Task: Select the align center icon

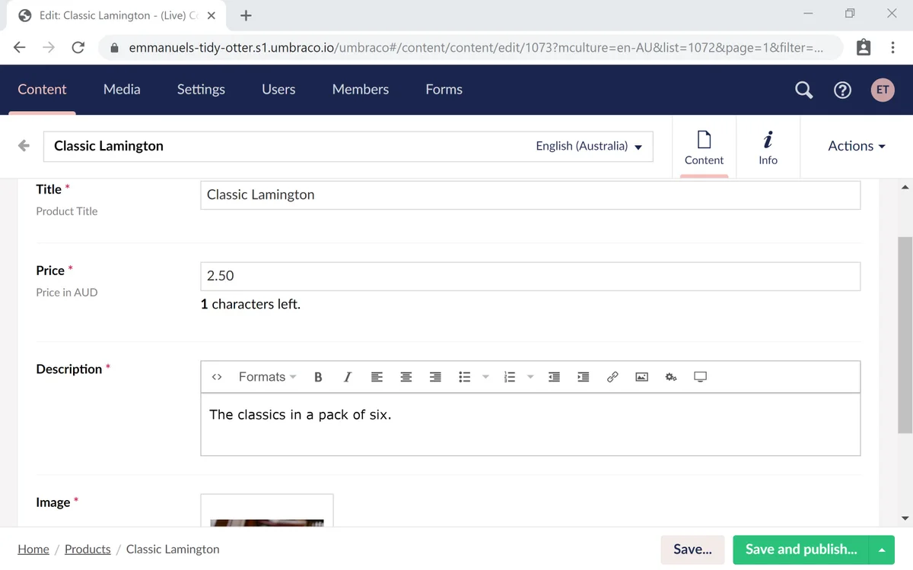Action: point(406,376)
